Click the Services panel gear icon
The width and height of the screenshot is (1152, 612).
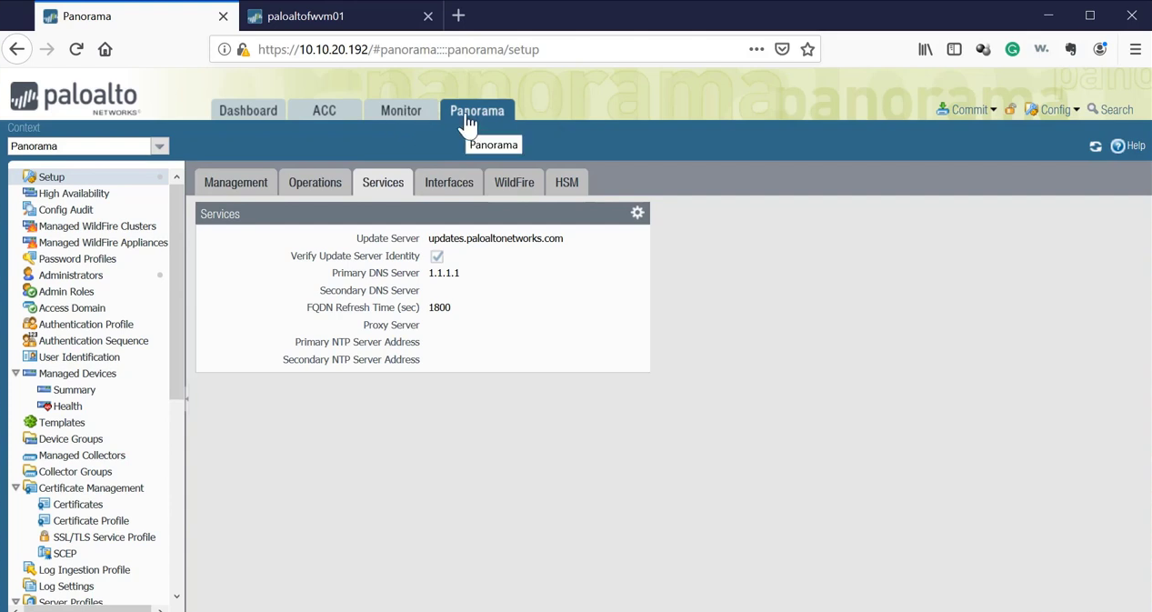pos(637,213)
